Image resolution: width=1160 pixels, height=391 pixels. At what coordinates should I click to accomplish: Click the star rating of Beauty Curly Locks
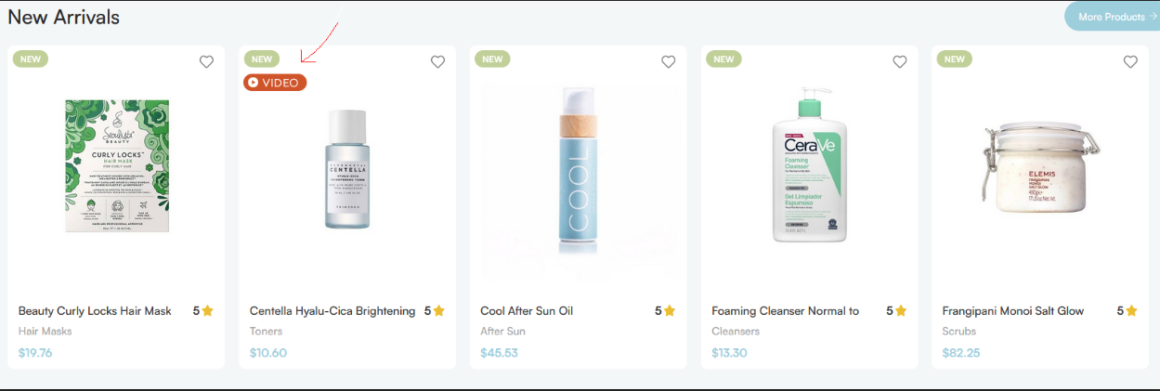(203, 311)
